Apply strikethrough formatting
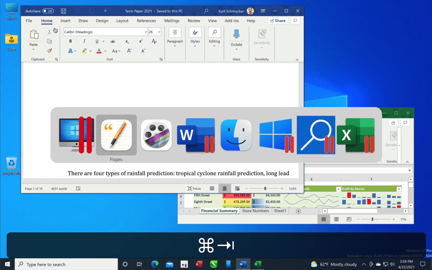Screen dimensions: 432x270 pyautogui.click(x=113, y=41)
